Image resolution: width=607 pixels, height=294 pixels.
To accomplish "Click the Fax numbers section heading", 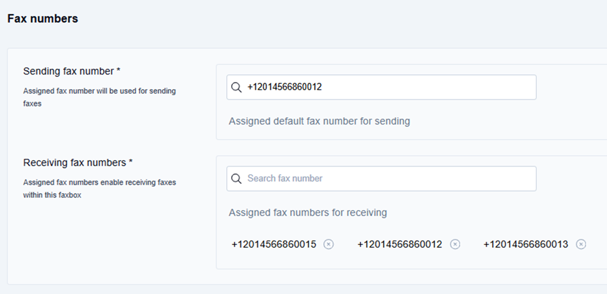I will coord(43,18).
